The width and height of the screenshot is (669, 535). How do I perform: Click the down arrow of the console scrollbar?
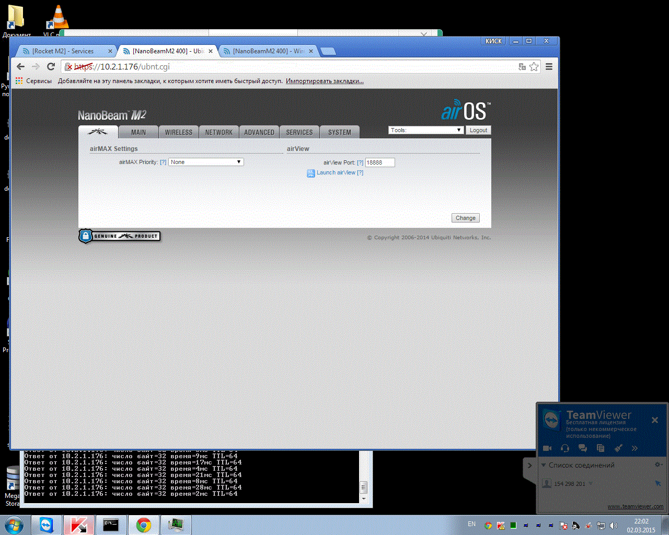pos(364,498)
